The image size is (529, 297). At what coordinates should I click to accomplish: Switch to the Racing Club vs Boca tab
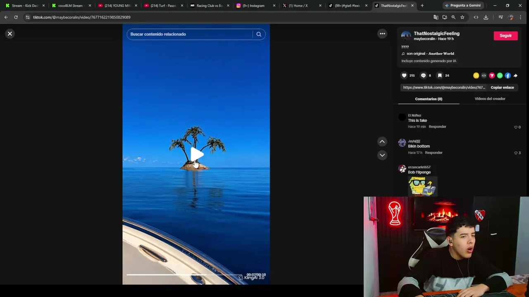tap(210, 5)
